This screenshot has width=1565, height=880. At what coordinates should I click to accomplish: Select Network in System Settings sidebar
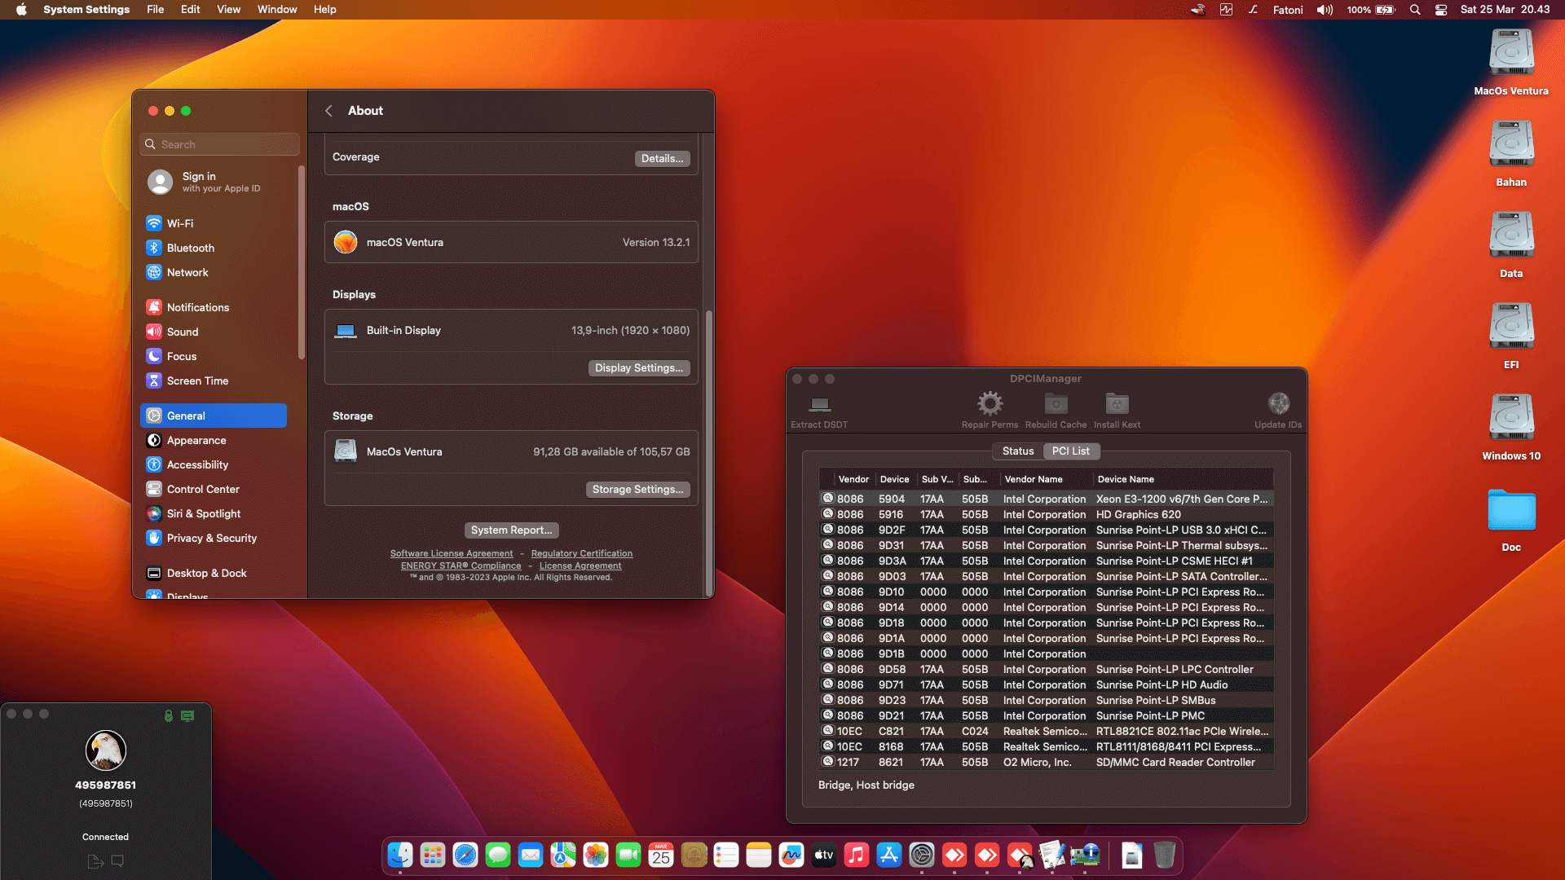point(214,272)
